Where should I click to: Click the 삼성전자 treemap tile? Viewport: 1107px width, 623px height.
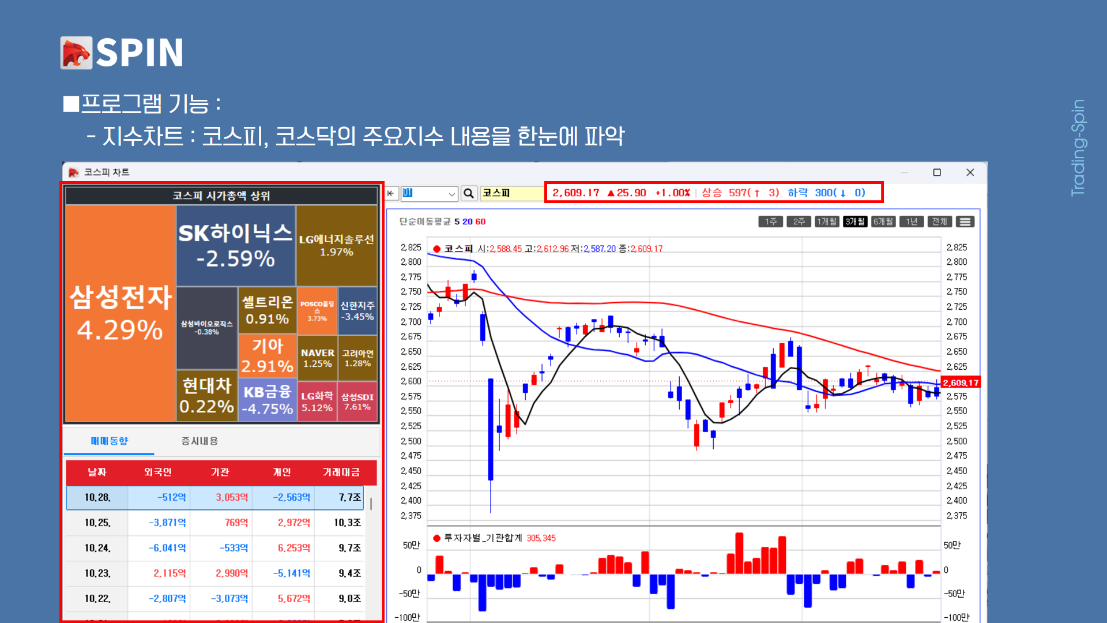click(120, 313)
